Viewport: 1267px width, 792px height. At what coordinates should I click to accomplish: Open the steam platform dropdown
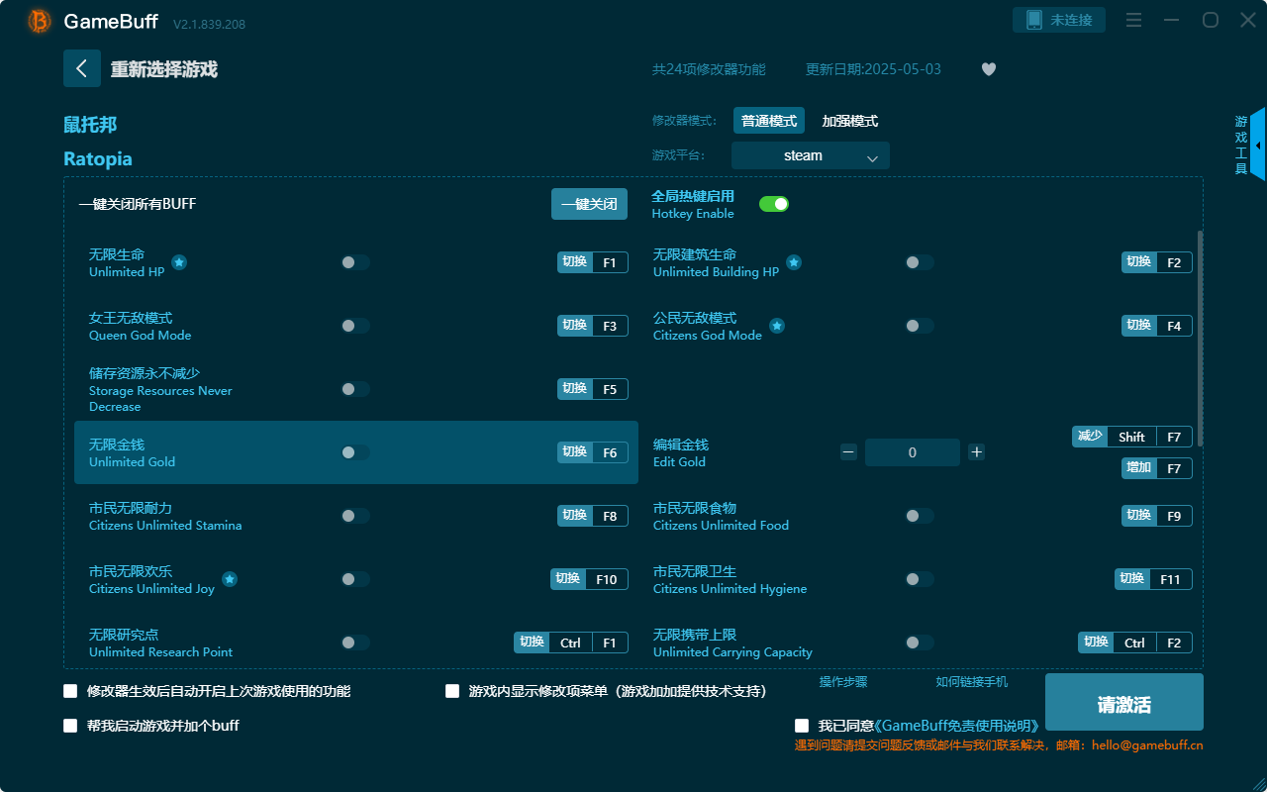point(810,155)
